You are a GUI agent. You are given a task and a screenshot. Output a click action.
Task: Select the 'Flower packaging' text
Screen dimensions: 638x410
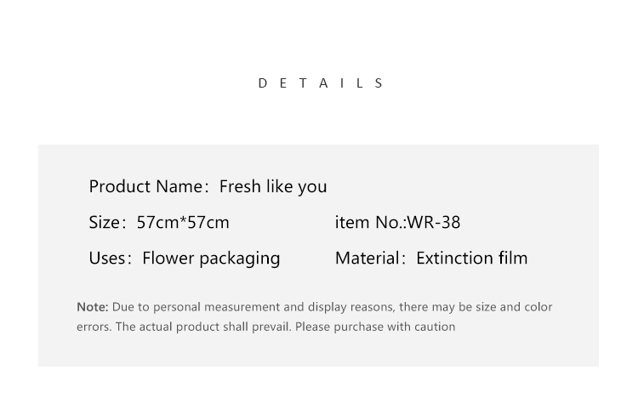tap(211, 259)
